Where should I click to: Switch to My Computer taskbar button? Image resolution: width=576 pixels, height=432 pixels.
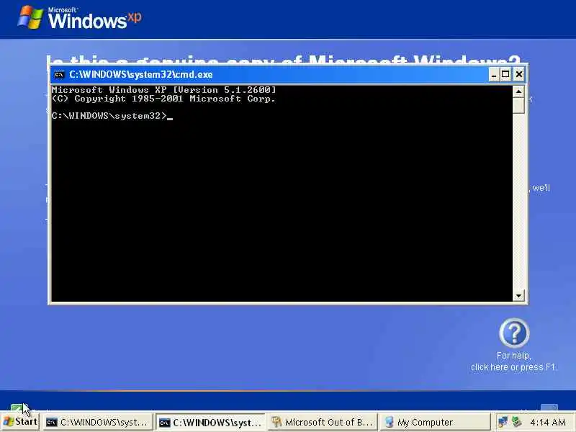point(435,423)
